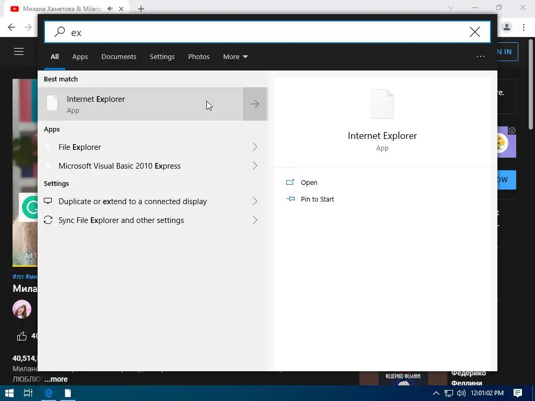Click the display monitor icon beside Duplicate or extend

(48, 201)
